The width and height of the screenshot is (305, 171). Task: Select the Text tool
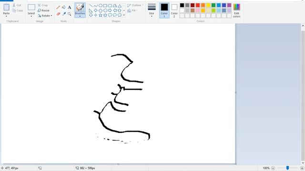[69, 8]
